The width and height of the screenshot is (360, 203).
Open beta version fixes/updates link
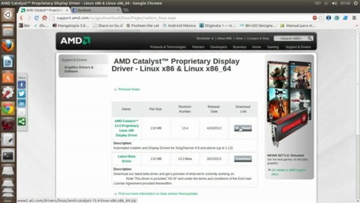(x=158, y=193)
